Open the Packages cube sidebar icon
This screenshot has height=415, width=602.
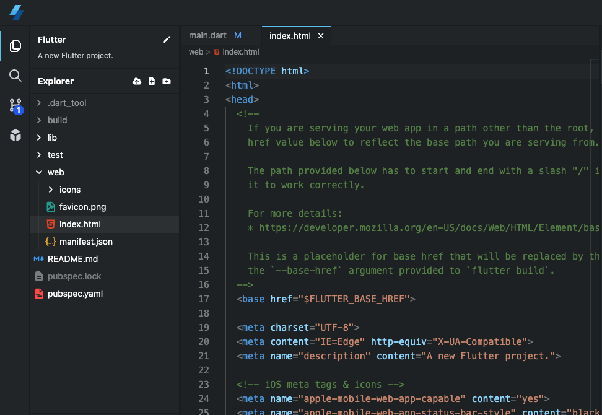[x=15, y=135]
